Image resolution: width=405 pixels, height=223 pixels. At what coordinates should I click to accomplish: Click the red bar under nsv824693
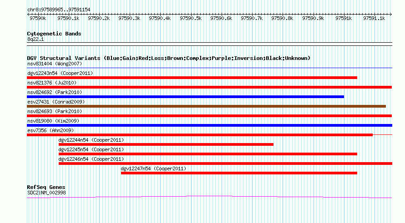[x=209, y=116]
